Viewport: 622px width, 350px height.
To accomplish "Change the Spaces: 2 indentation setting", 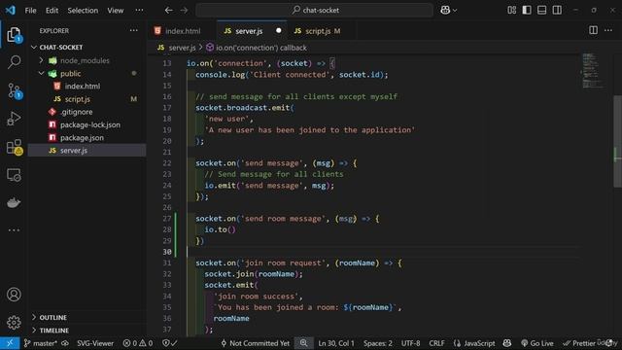I will tap(378, 343).
